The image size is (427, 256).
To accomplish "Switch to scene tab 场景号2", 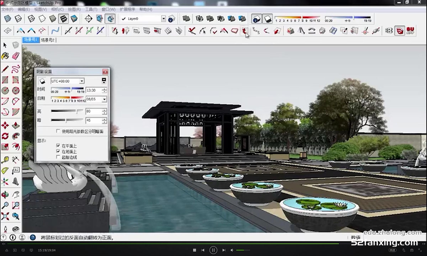I will [x=48, y=40].
